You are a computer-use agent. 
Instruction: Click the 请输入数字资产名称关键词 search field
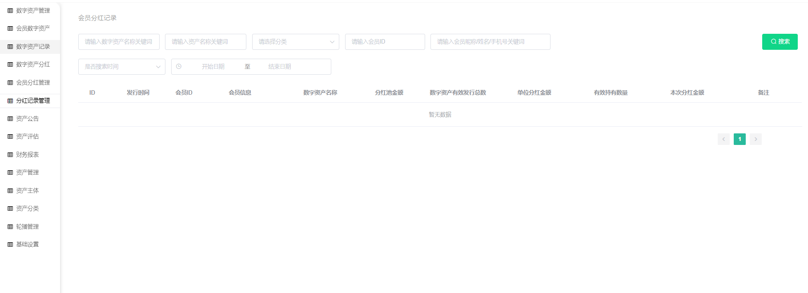tap(119, 42)
